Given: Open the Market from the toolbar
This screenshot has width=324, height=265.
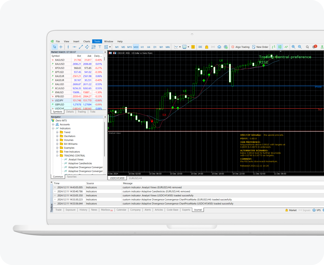Looking at the screenshot, I should [206, 47].
